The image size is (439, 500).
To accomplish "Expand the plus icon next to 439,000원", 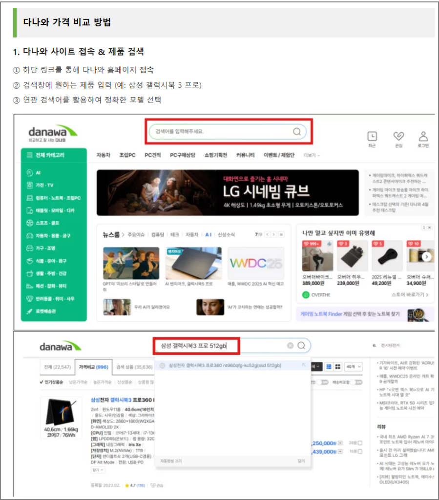I will click(x=340, y=452).
